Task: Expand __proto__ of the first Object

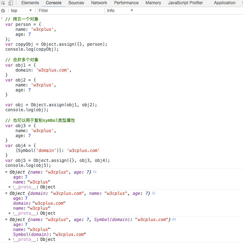Action: coord(10,187)
